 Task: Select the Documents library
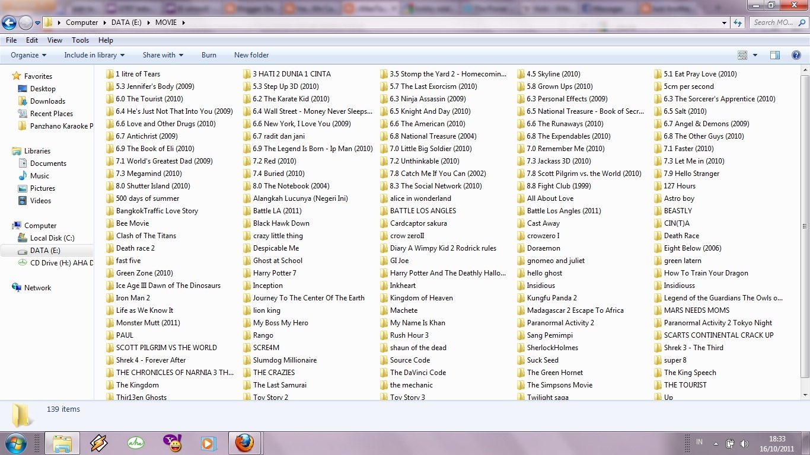pos(48,164)
